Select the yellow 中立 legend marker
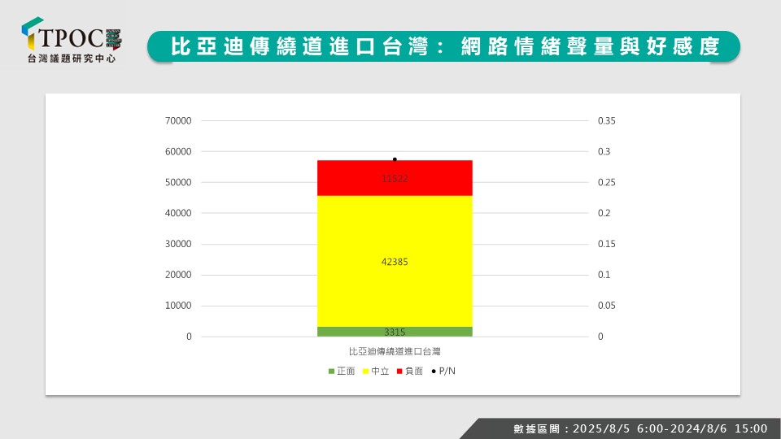The width and height of the screenshot is (781, 439). point(366,372)
